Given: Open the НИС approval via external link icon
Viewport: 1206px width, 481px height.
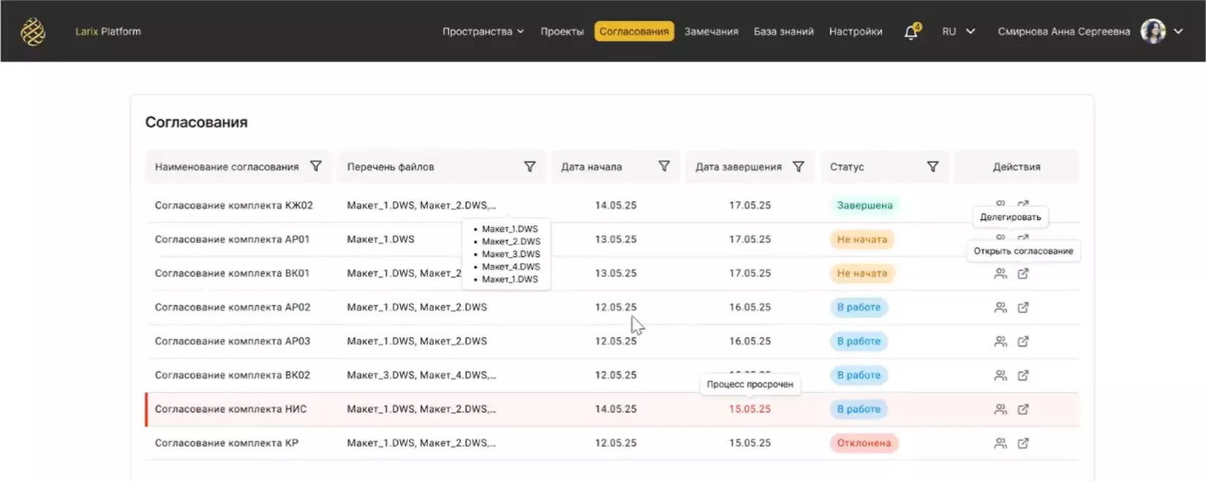Looking at the screenshot, I should 1023,409.
